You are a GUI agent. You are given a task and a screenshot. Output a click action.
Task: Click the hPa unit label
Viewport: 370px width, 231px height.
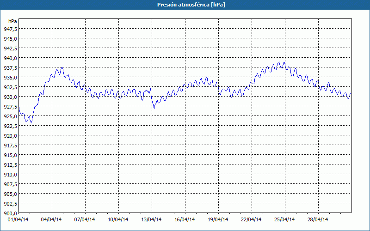tap(12, 21)
